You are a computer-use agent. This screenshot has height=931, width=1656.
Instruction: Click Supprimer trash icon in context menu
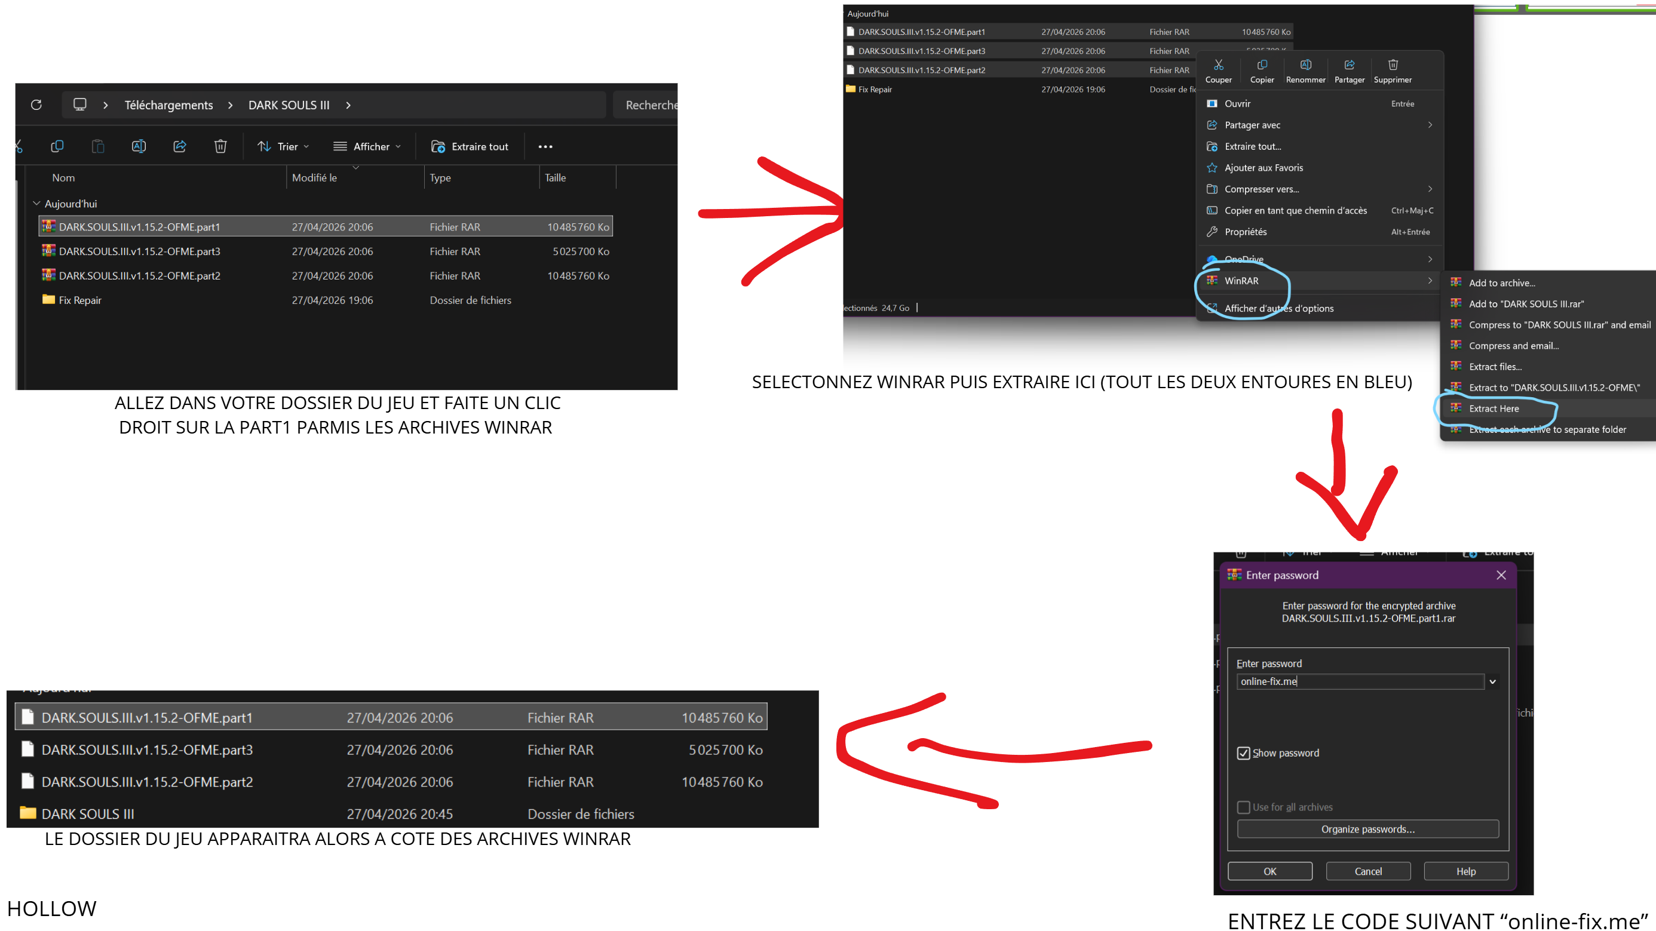[1393, 65]
